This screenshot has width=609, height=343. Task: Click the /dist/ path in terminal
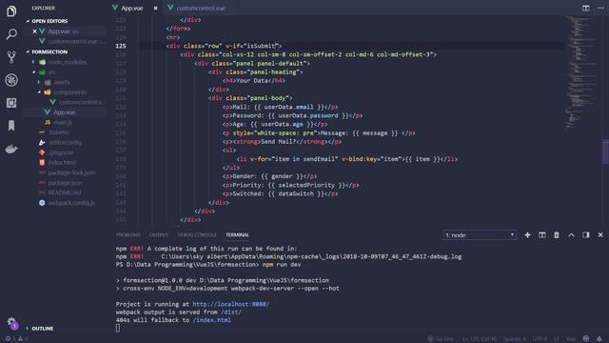230,313
